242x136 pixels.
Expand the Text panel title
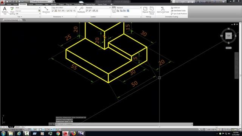coord(20,17)
